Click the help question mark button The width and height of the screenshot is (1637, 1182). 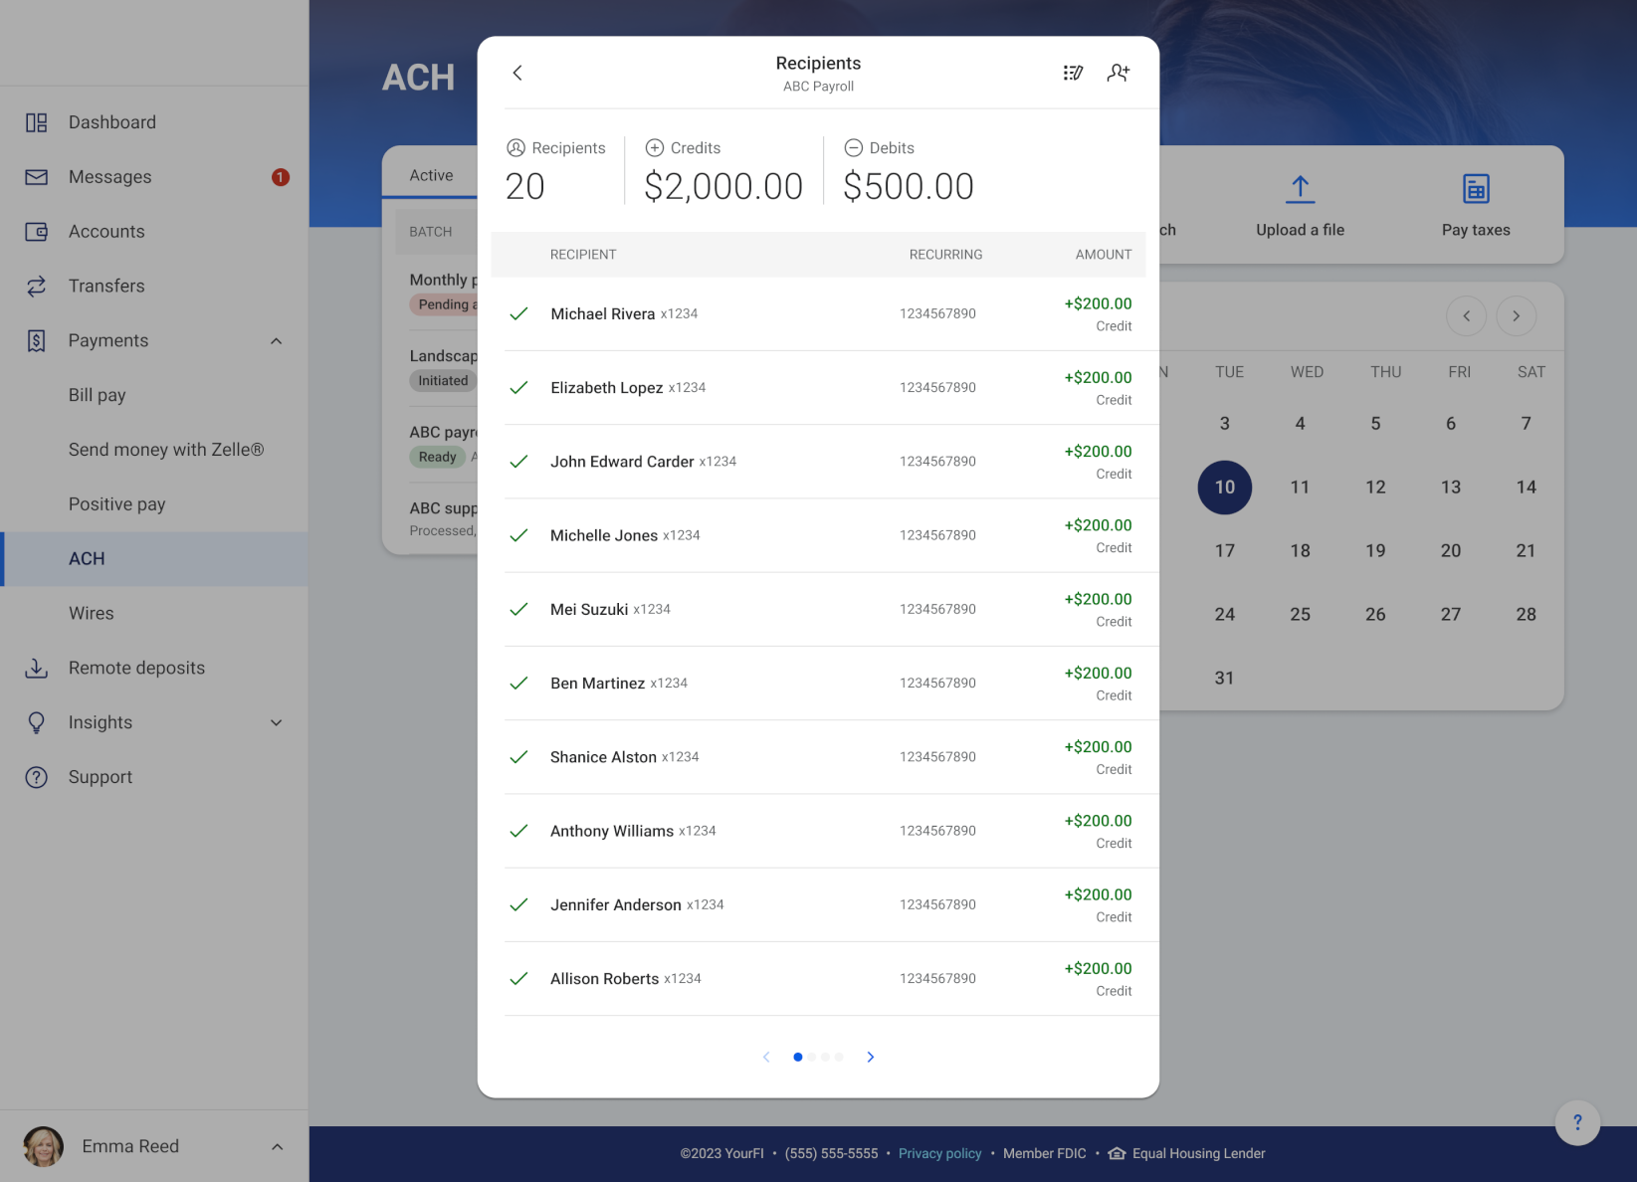(x=1577, y=1122)
